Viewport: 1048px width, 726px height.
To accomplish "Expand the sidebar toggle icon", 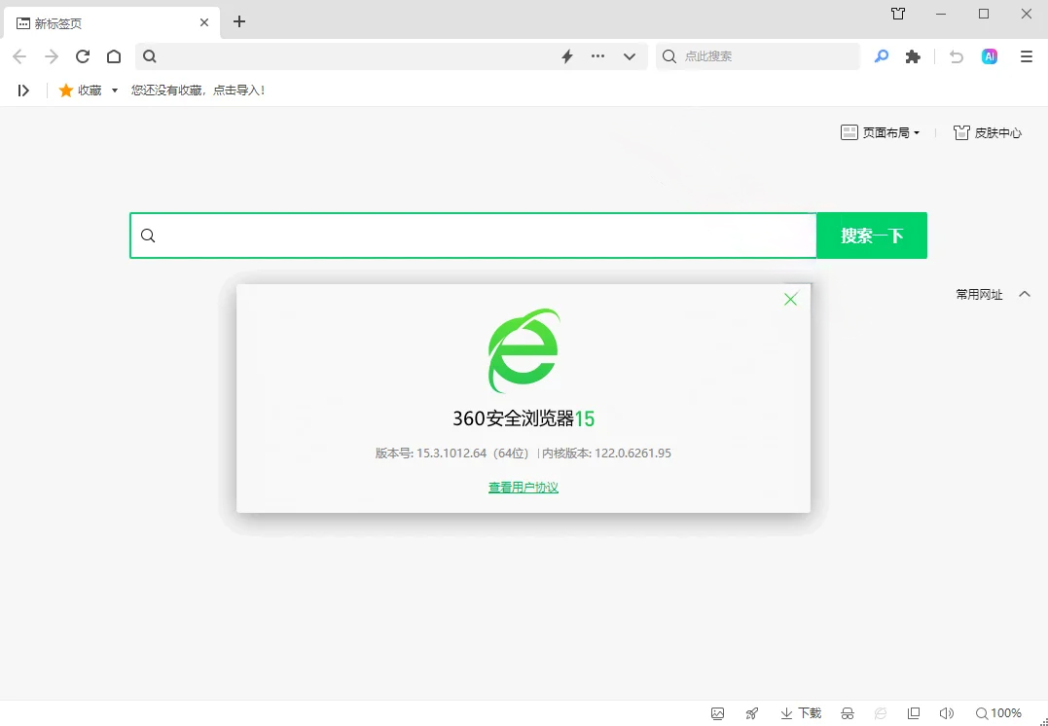I will (x=23, y=91).
